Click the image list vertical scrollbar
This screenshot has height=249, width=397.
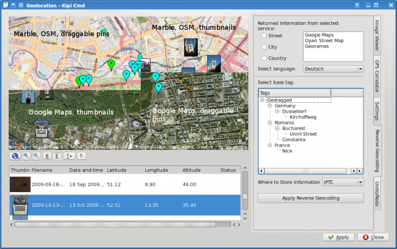point(244,197)
